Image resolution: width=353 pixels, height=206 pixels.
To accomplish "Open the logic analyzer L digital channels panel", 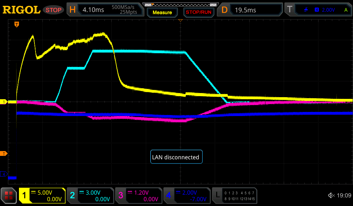I will click(x=234, y=196).
